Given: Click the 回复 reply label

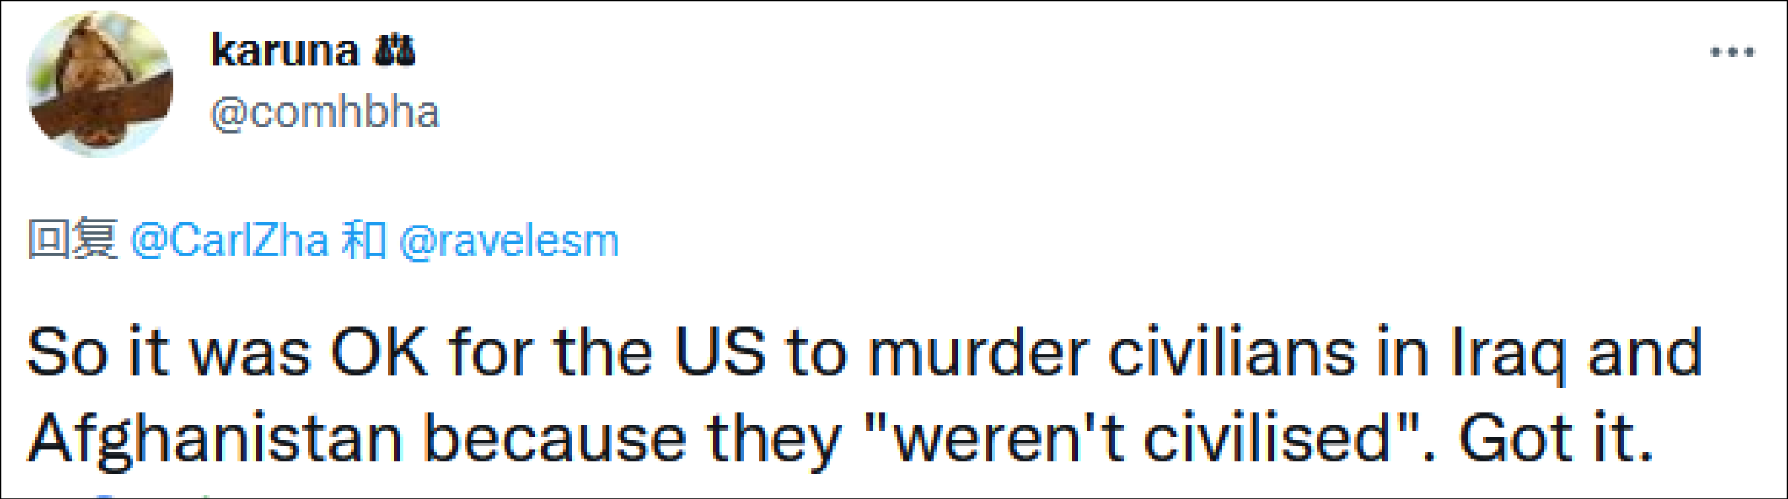Looking at the screenshot, I should click(x=72, y=239).
